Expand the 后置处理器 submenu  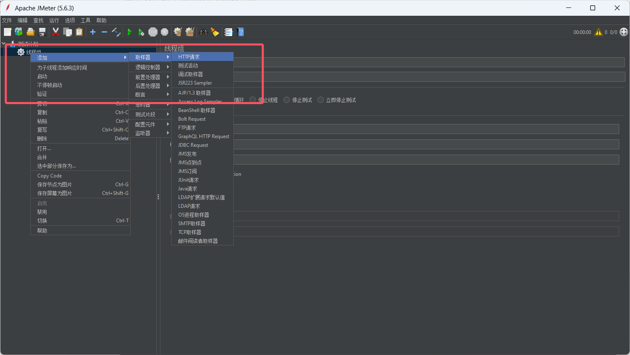click(150, 86)
